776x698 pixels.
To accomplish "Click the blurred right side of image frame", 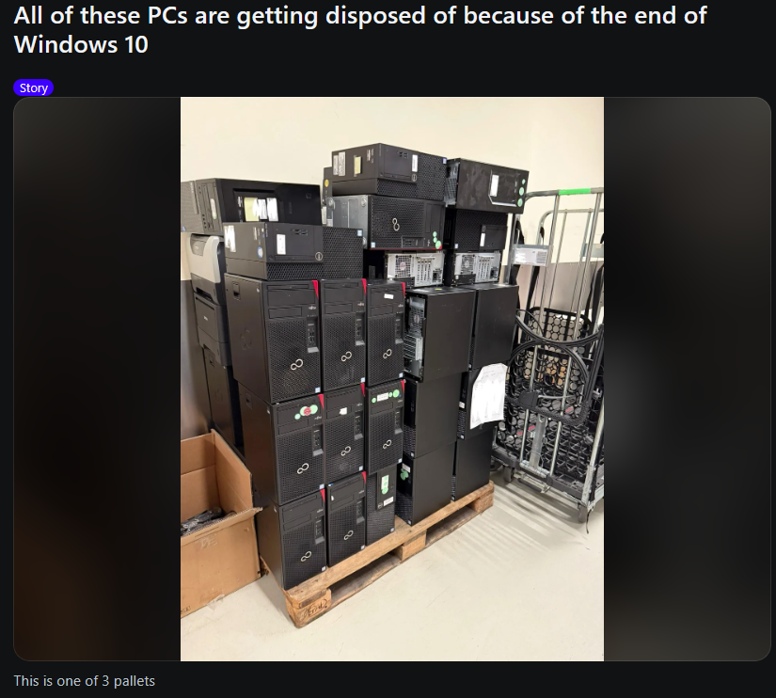I will click(687, 379).
